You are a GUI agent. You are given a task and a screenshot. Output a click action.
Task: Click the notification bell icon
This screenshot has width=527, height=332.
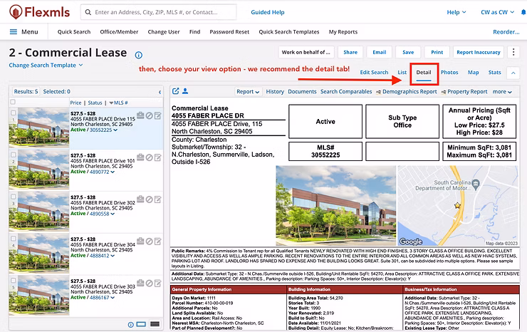click(x=523, y=12)
